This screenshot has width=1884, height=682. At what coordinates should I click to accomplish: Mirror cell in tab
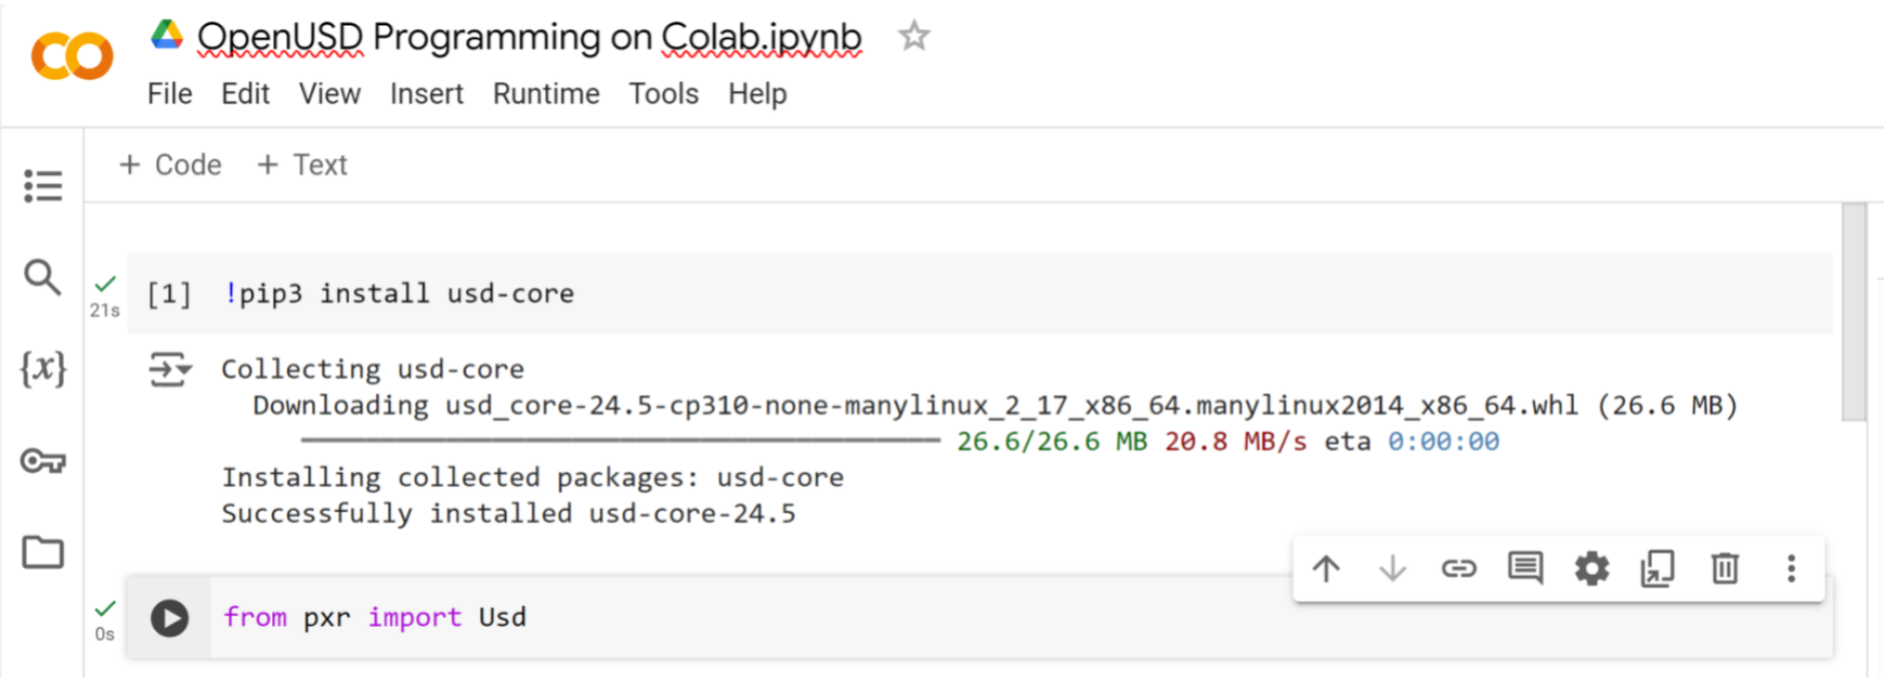1657,569
